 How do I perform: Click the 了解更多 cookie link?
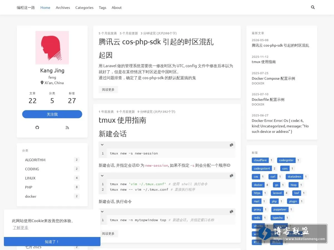[21, 227]
